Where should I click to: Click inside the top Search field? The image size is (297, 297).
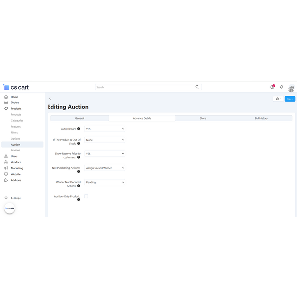144,87
